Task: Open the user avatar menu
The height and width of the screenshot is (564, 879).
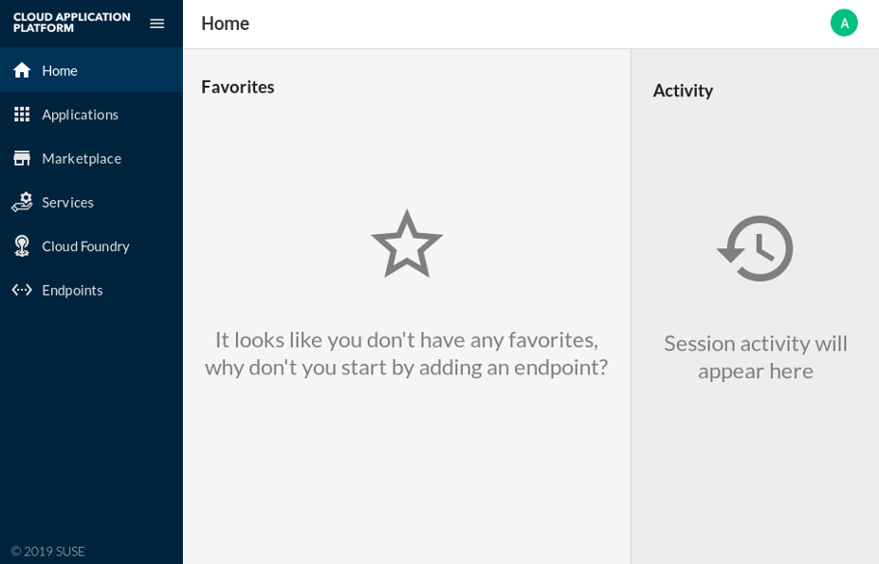Action: pos(843,23)
